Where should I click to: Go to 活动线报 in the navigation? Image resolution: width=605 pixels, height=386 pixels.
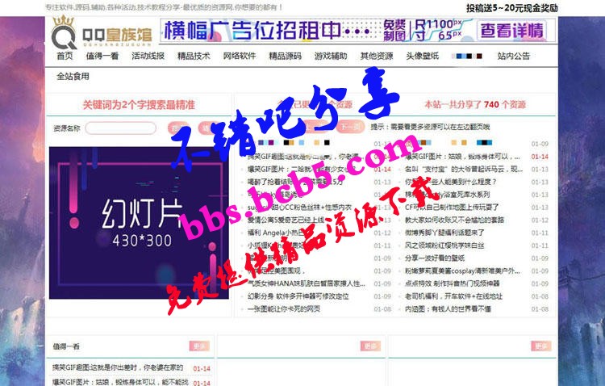pyautogui.click(x=148, y=56)
